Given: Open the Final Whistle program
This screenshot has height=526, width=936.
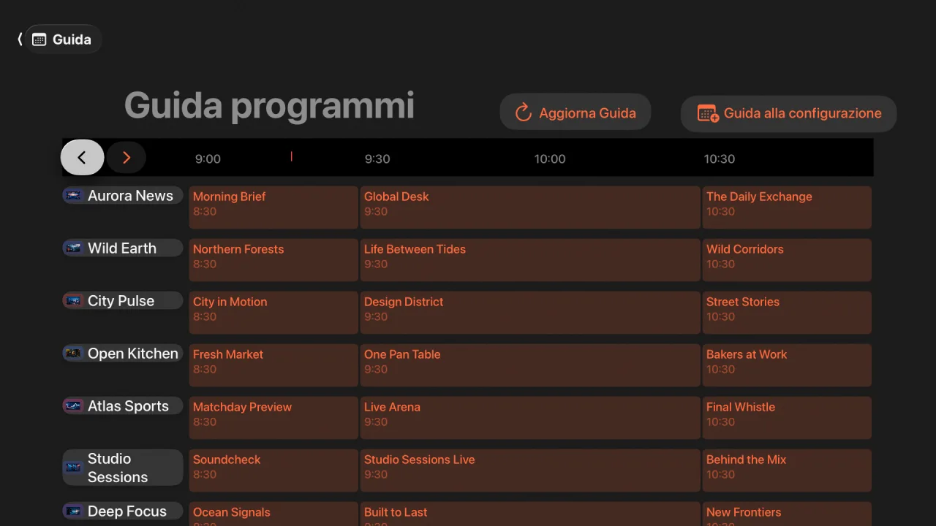Looking at the screenshot, I should tap(787, 418).
